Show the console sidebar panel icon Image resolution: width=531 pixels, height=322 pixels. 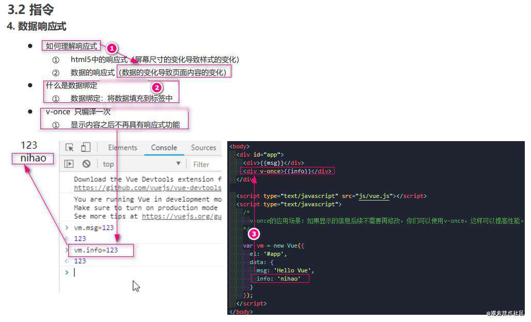tap(69, 164)
